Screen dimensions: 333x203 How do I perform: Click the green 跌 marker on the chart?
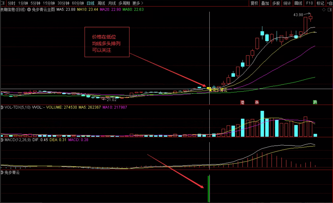click(x=315, y=102)
